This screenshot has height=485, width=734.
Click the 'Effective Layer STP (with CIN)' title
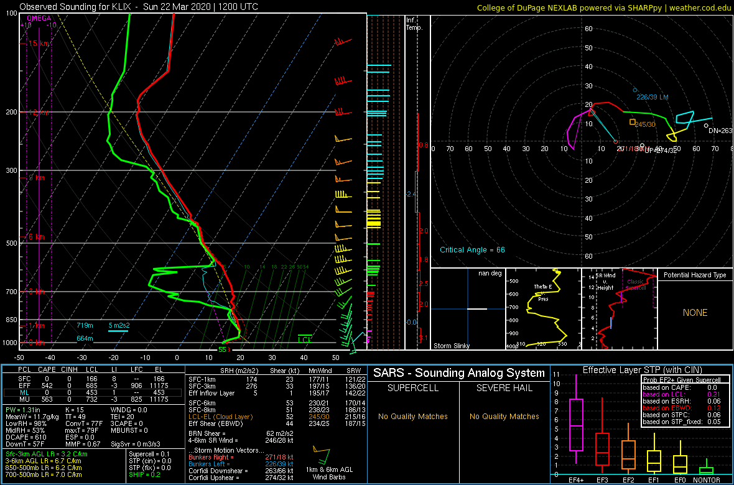coord(642,371)
